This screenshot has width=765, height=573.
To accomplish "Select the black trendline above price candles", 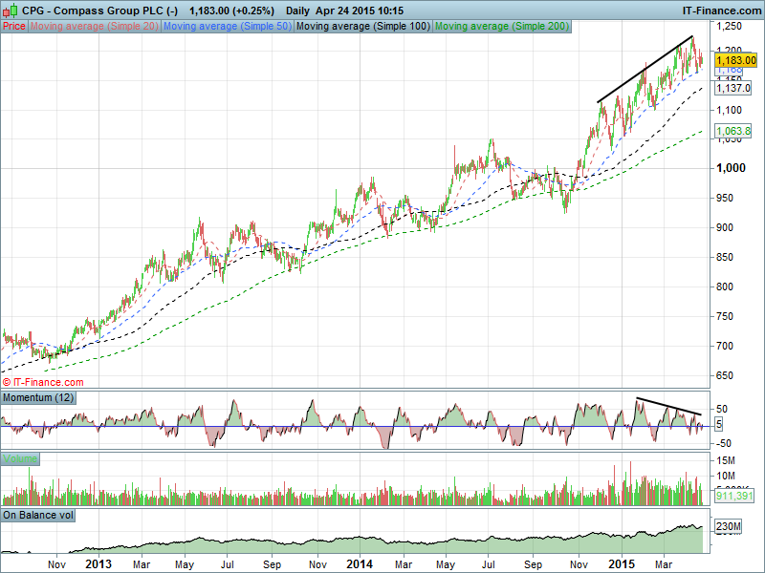I will [x=645, y=69].
